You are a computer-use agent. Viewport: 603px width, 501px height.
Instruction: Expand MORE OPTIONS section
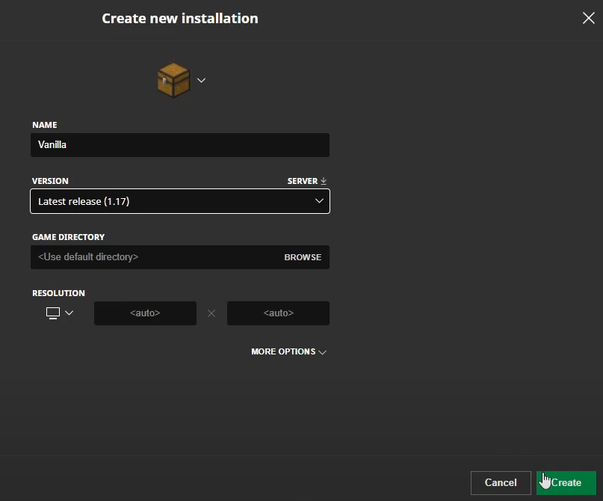click(289, 351)
